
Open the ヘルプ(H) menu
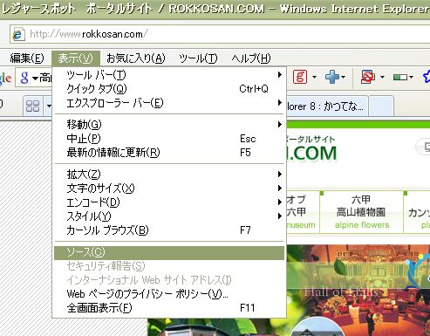point(251,58)
